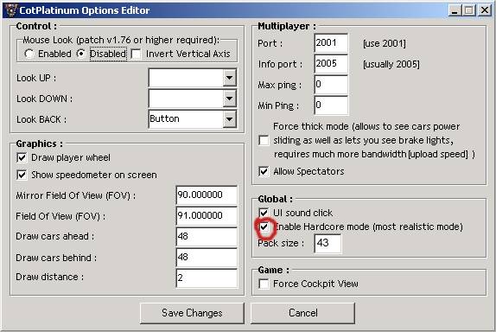This screenshot has width=496, height=332.
Task: Close the Options Editor window
Action: tap(484, 10)
